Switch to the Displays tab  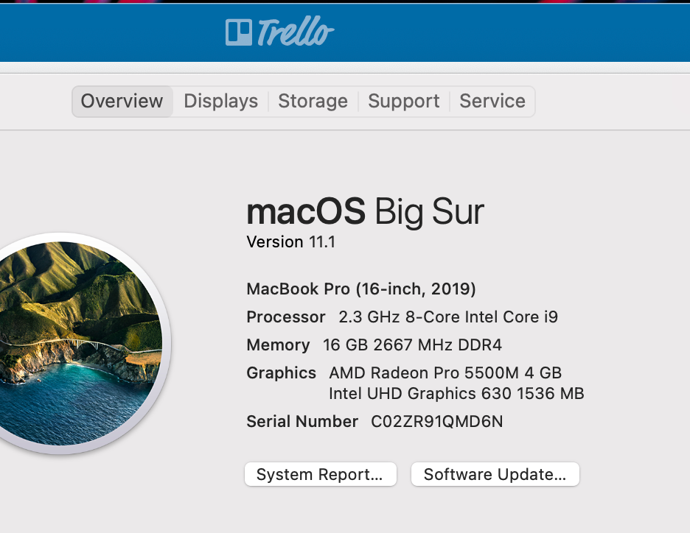click(x=220, y=101)
